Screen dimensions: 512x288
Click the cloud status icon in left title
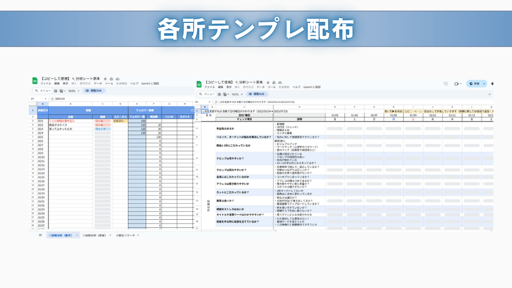pos(117,78)
